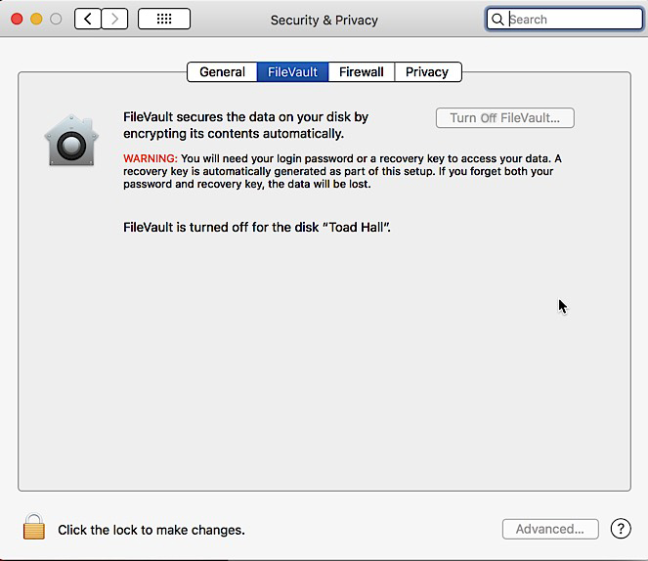
Task: Open help with the question mark button
Action: point(621,529)
